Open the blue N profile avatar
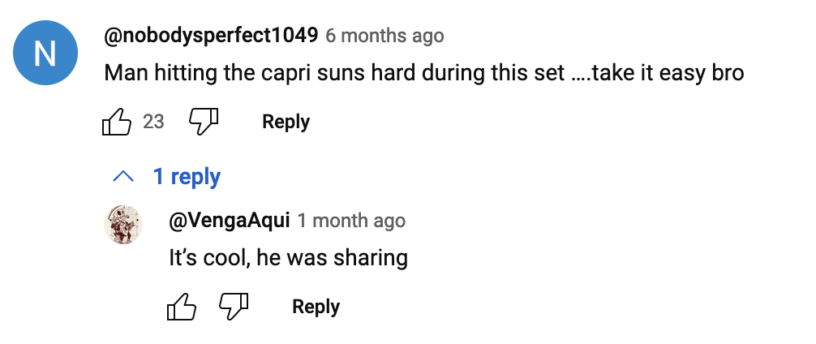The height and width of the screenshot is (344, 816). [45, 54]
